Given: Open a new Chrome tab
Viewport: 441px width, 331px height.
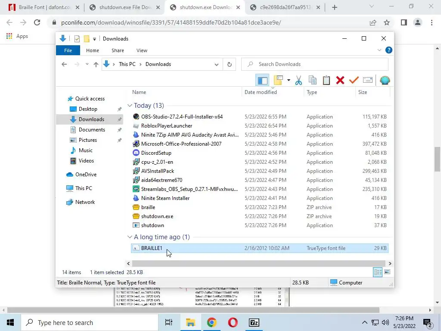Looking at the screenshot, I should coord(334,7).
